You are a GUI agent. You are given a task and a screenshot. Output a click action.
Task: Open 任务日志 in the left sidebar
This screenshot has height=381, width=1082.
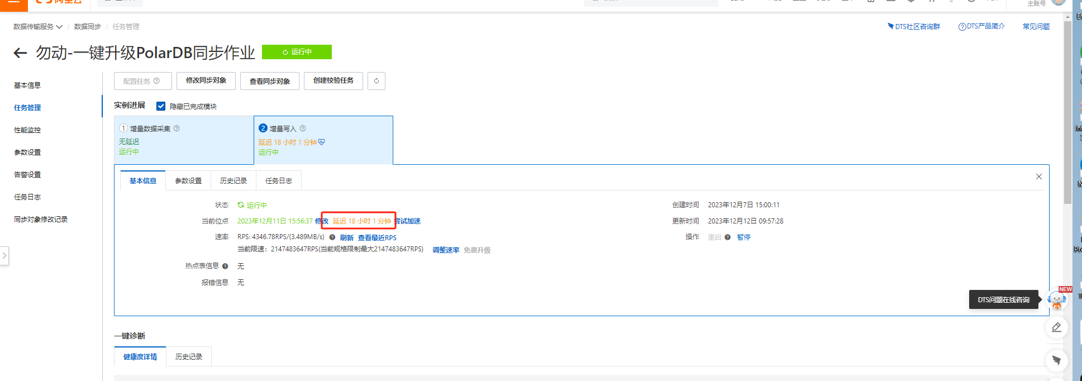(x=27, y=197)
